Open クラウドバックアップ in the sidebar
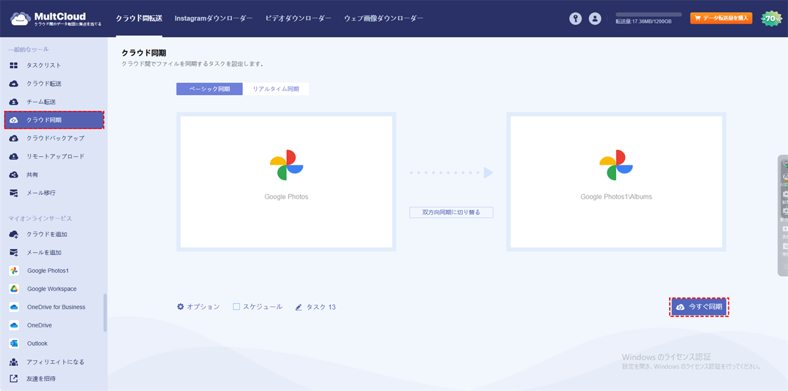Viewport: 788px width, 391px height. pos(55,138)
